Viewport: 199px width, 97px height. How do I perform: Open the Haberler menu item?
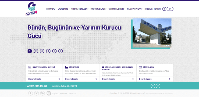[x=148, y=9]
